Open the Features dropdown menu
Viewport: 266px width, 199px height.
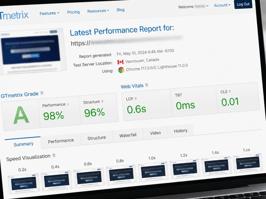click(49, 13)
